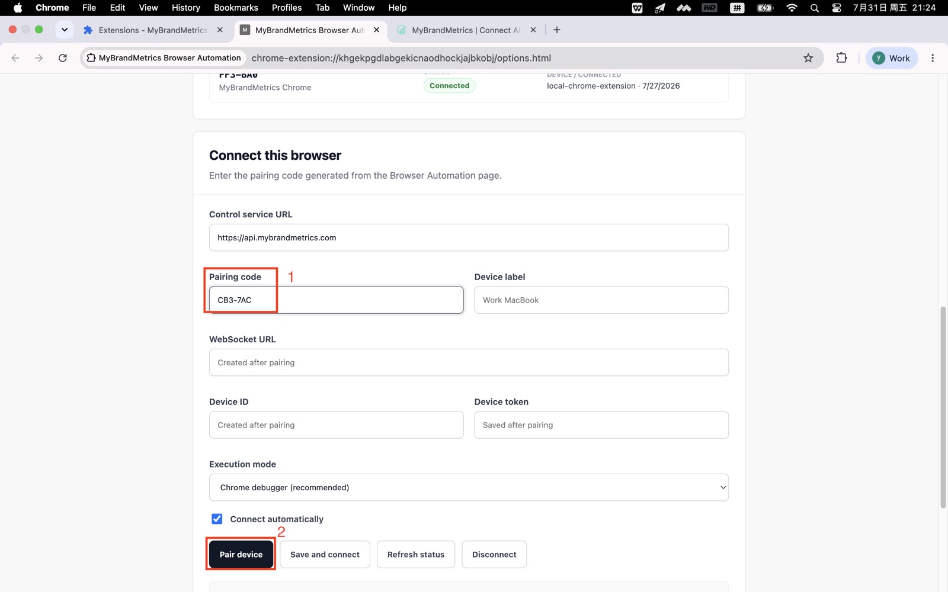This screenshot has height=592, width=948.
Task: Click the Refresh status button
Action: click(416, 554)
